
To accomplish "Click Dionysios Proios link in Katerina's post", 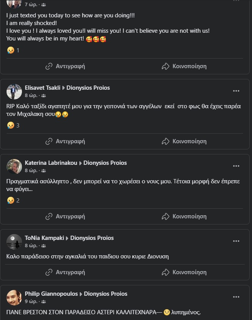I will tap(105, 163).
